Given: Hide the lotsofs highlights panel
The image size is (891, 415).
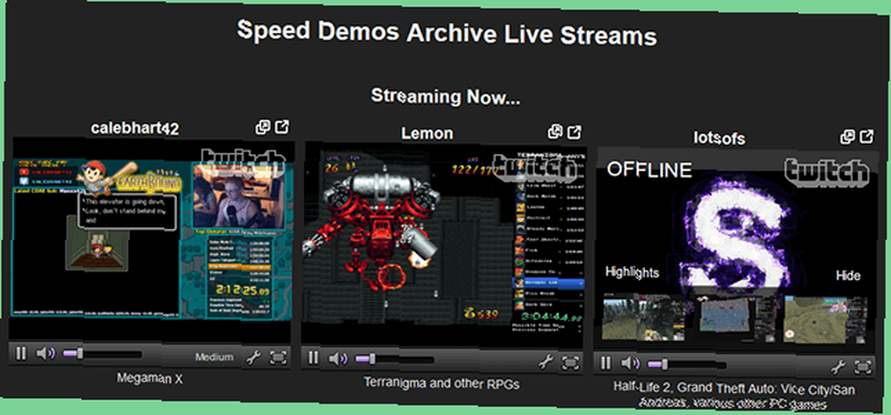Looking at the screenshot, I should tap(848, 275).
